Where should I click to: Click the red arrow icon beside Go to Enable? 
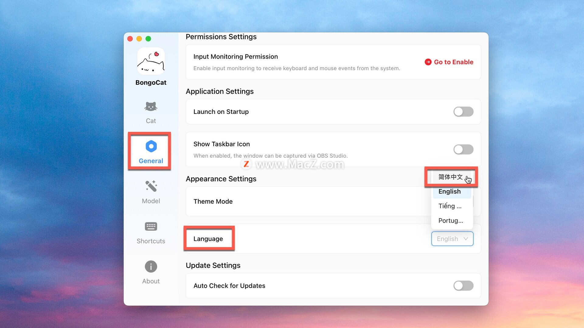point(428,62)
